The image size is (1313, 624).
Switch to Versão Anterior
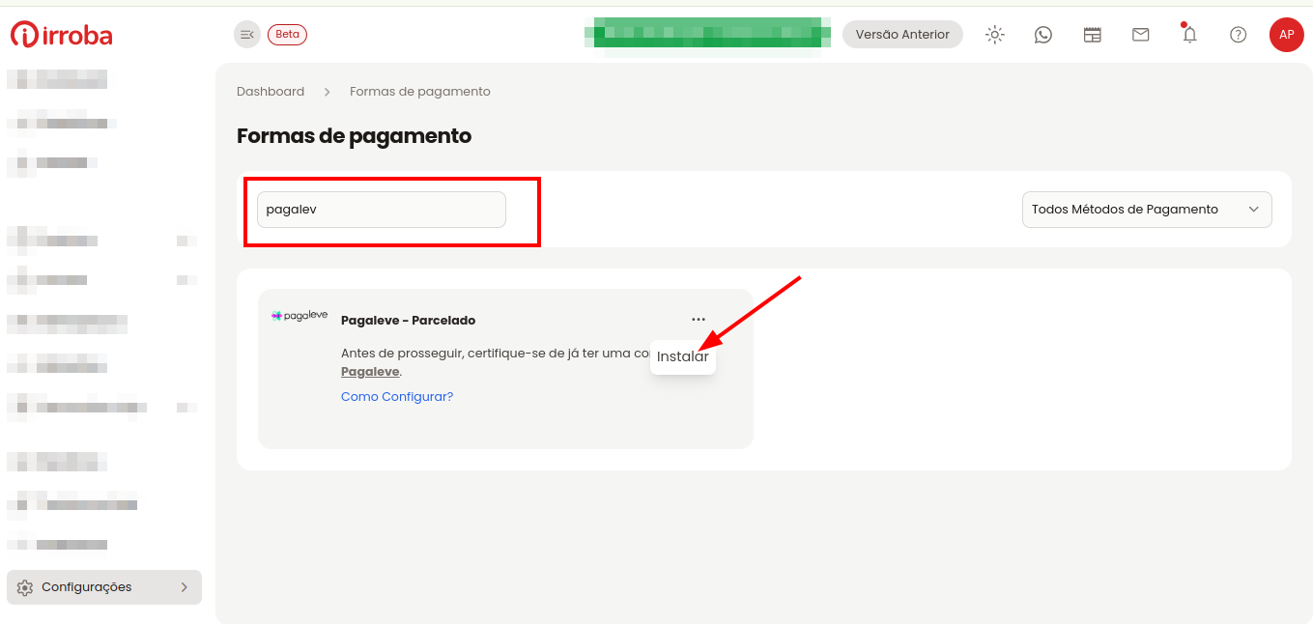click(x=902, y=34)
